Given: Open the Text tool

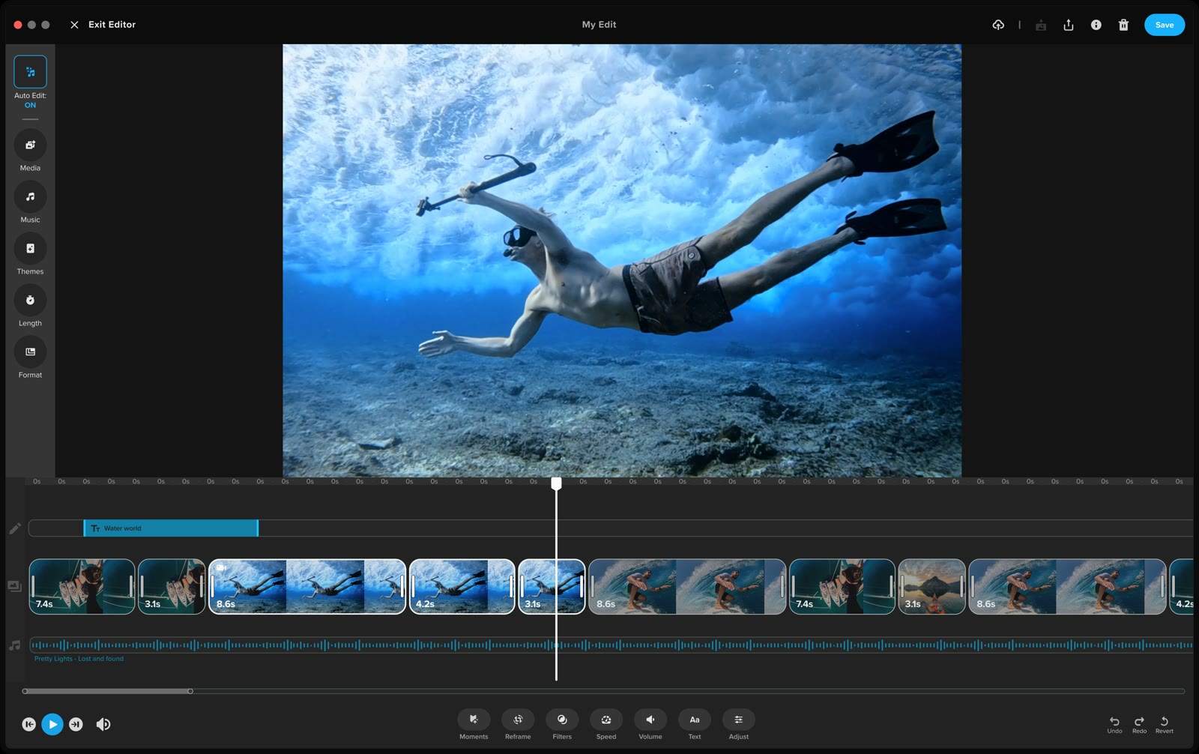Looking at the screenshot, I should (x=695, y=720).
